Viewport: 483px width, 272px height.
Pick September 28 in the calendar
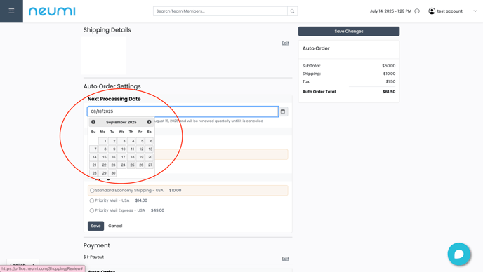coord(93,173)
